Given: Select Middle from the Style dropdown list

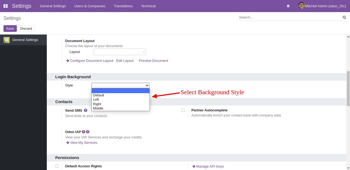Looking at the screenshot, I should coord(98,108).
